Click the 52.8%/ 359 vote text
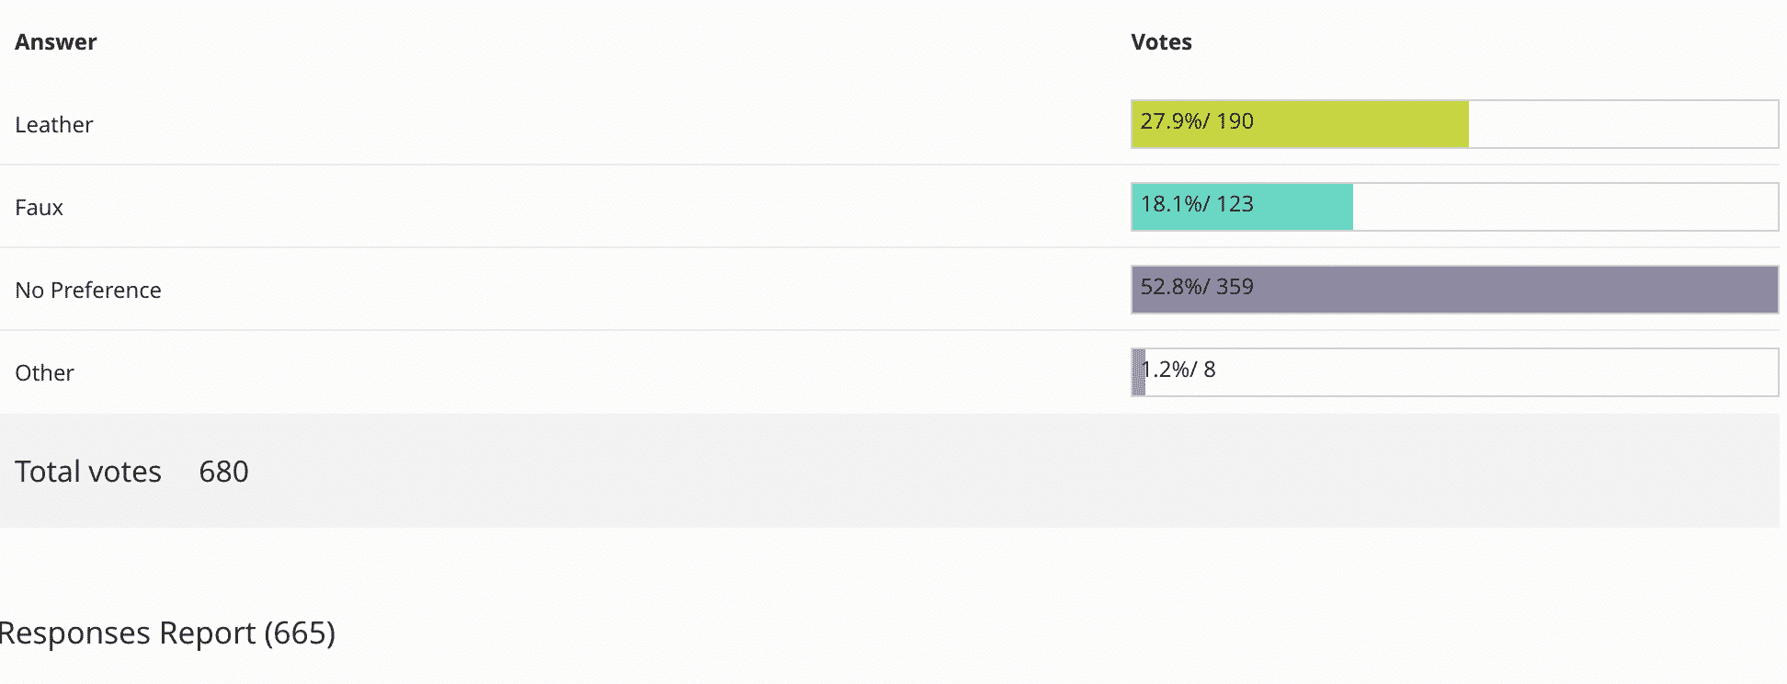This screenshot has height=684, width=1787. pos(1197,287)
